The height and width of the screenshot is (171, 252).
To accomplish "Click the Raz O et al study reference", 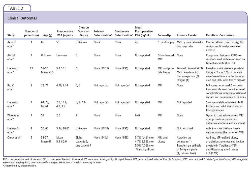I will pos(11,88).
